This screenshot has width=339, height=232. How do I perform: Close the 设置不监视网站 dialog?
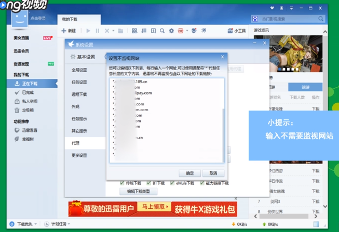tap(223, 57)
